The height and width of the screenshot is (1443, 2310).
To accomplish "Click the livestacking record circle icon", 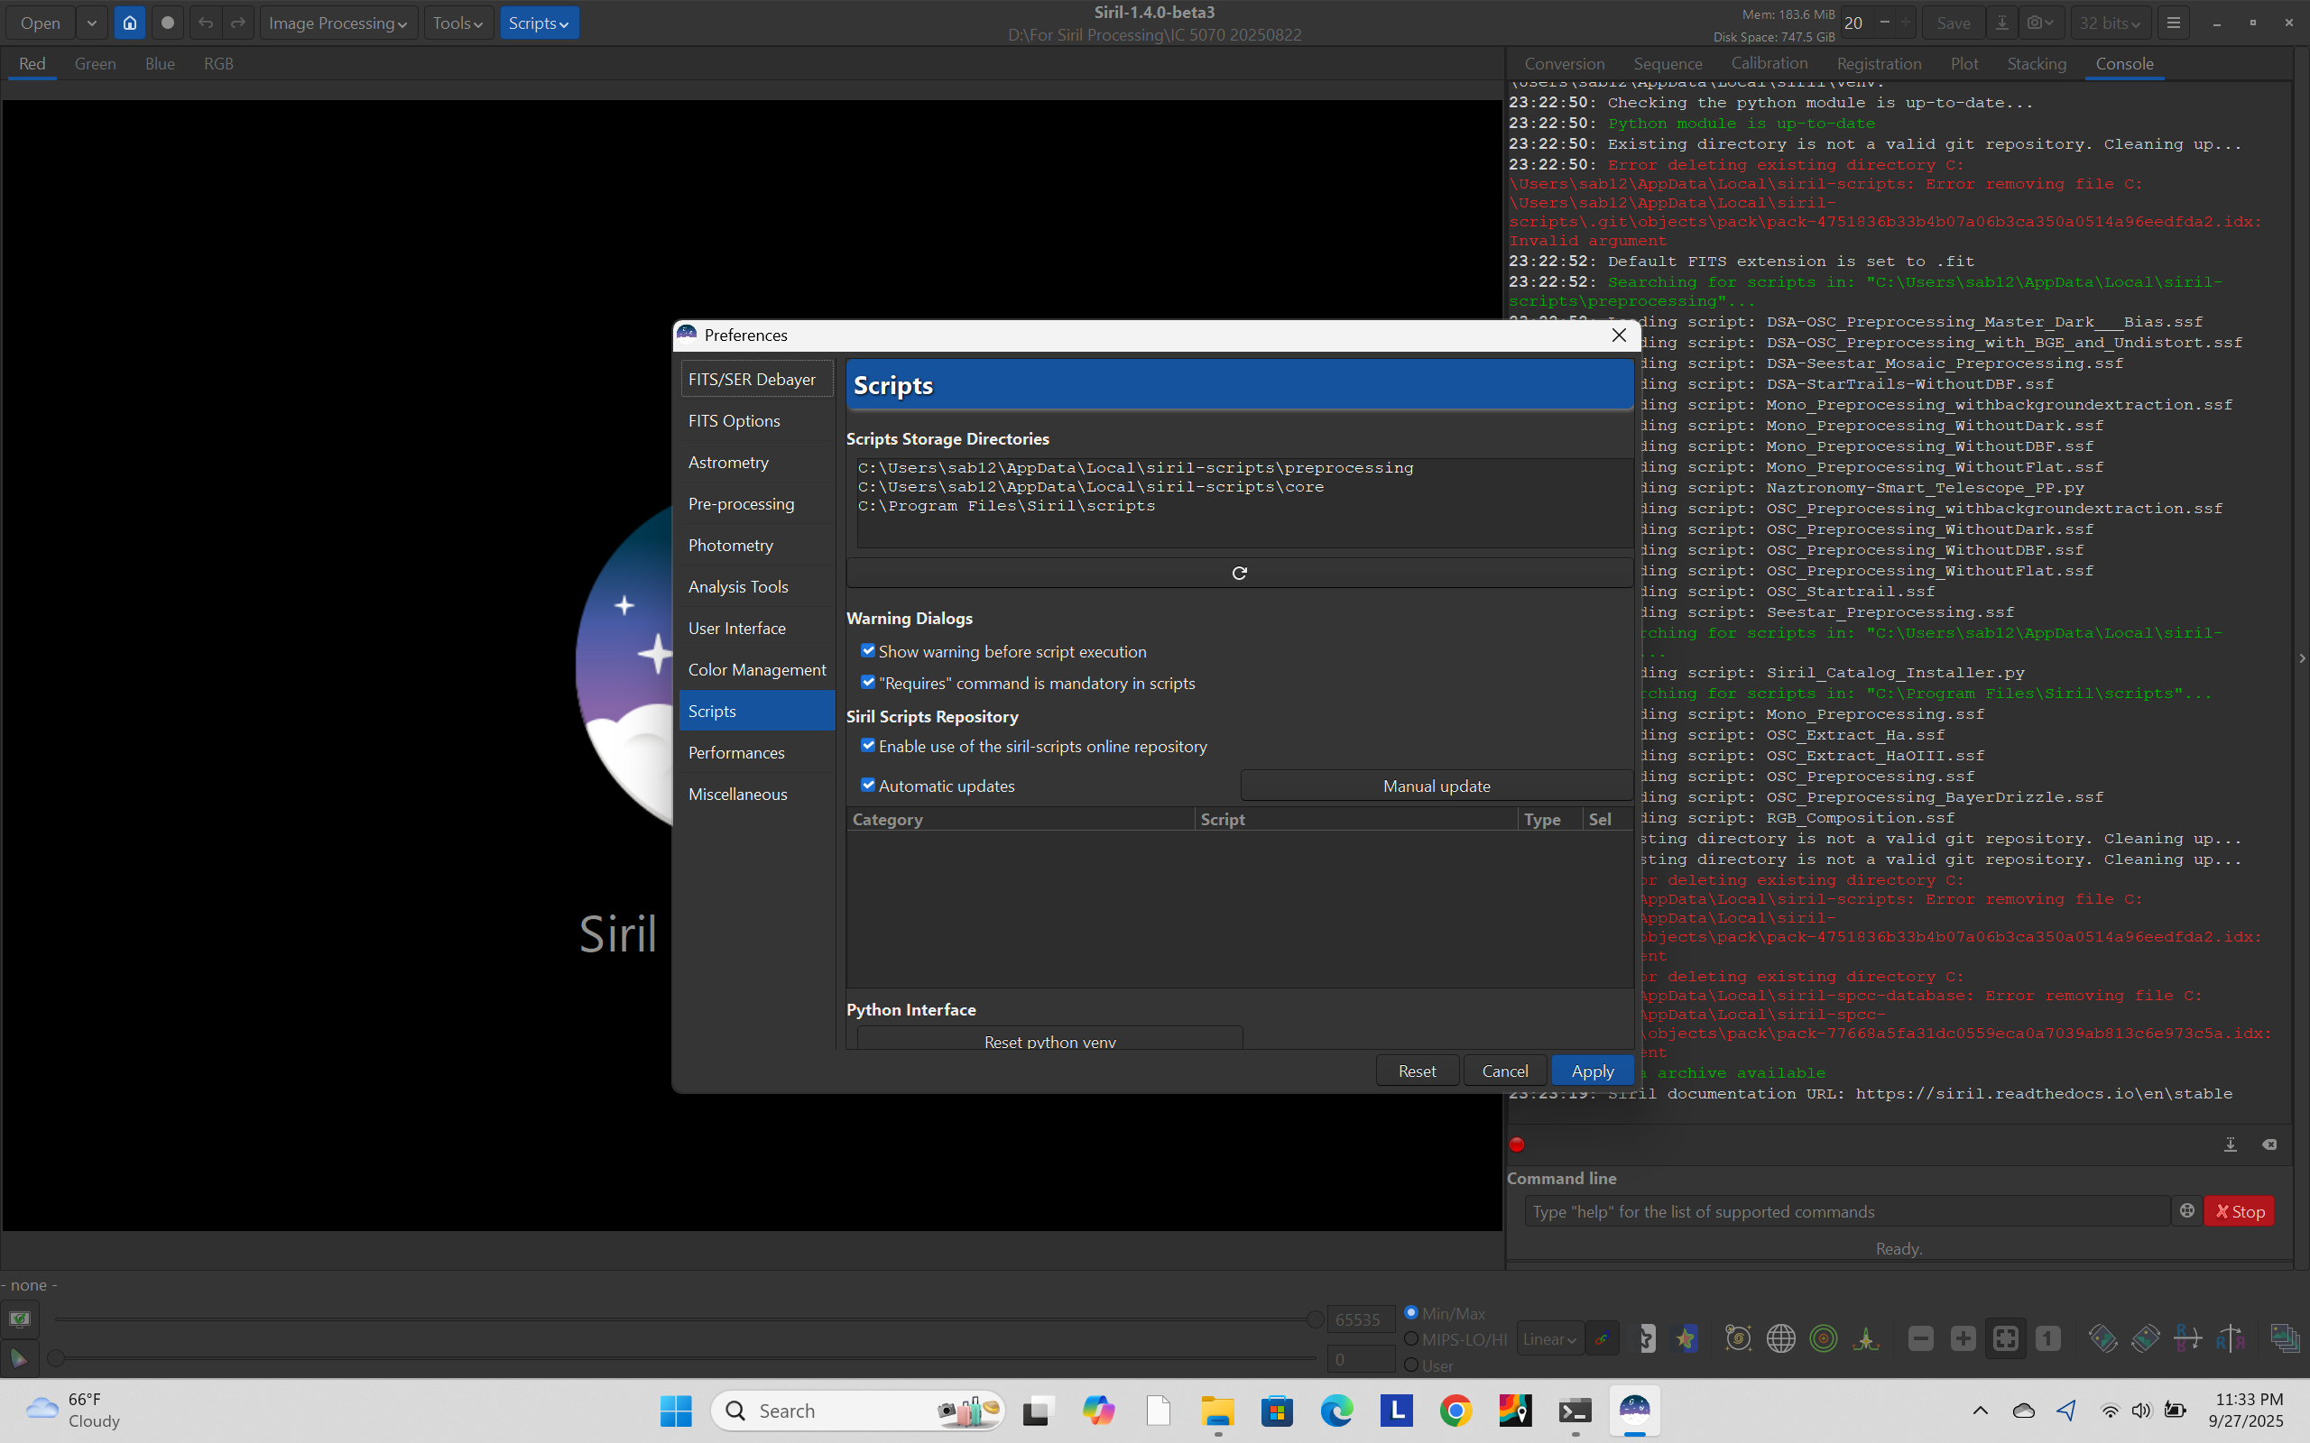I will tap(168, 23).
